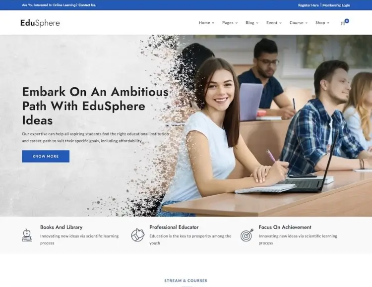Expand the Shop menu chevron
This screenshot has width=372, height=287.
[328, 23]
